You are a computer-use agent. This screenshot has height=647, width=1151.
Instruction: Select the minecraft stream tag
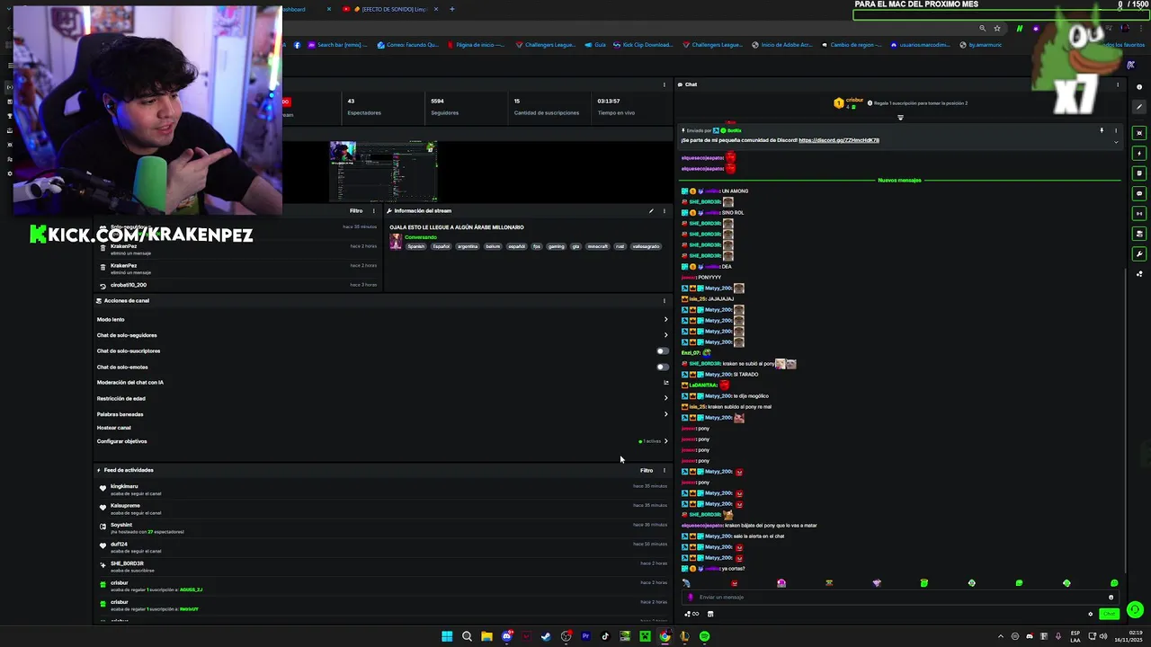tap(598, 246)
